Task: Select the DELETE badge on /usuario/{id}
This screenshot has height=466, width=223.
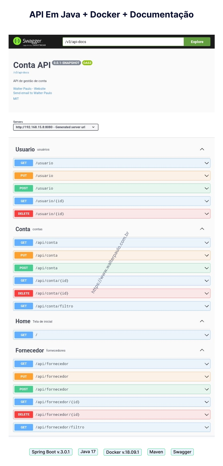Action: click(23, 214)
